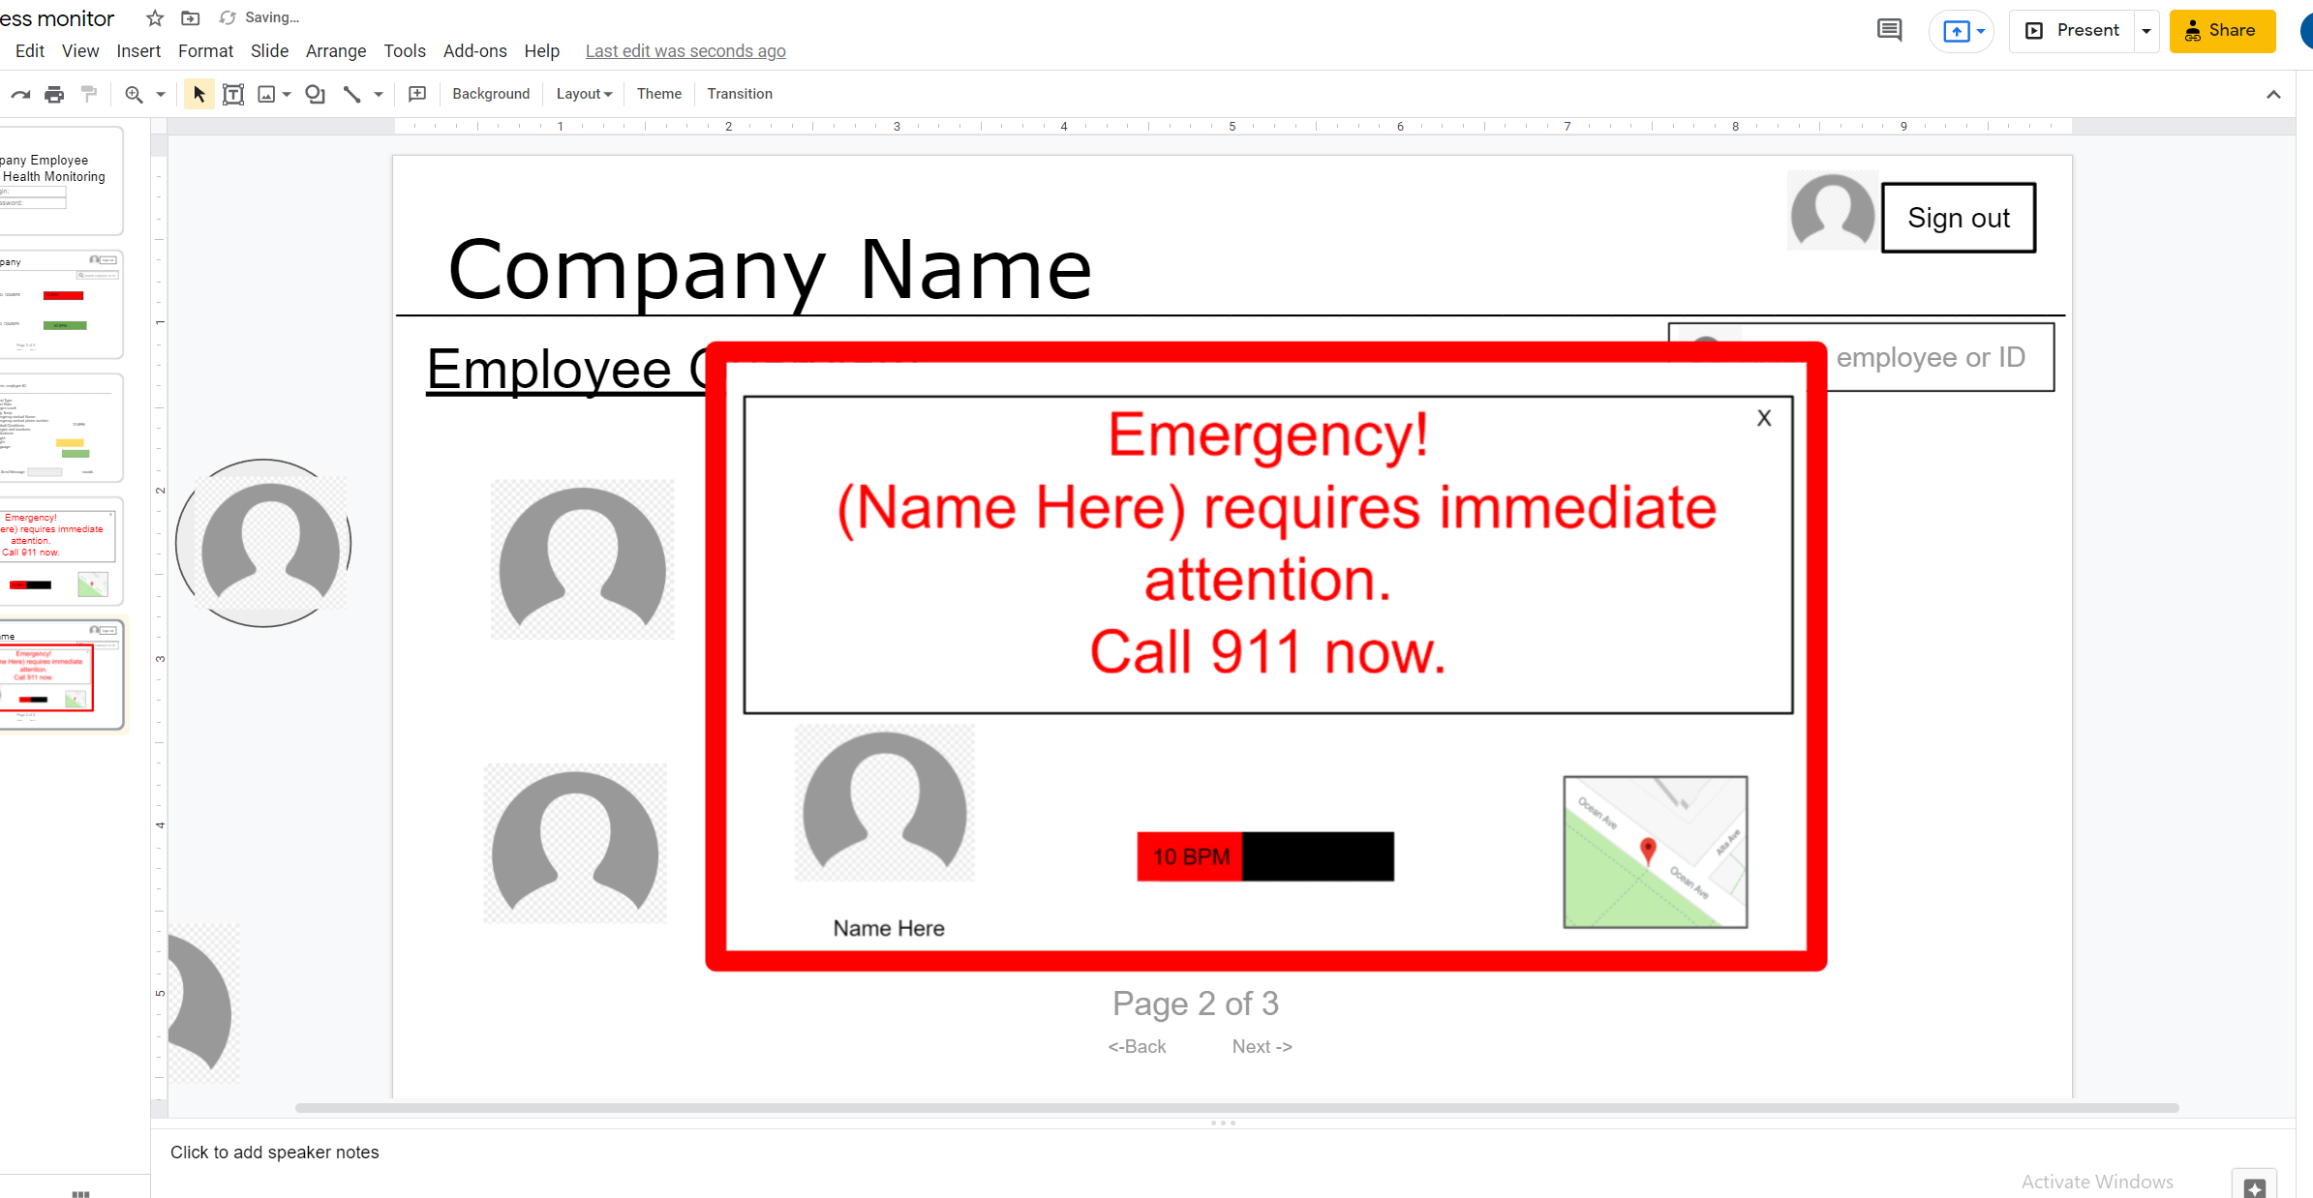Click the redo arrow icon
Viewport: 2313px width, 1198px height.
coord(20,94)
